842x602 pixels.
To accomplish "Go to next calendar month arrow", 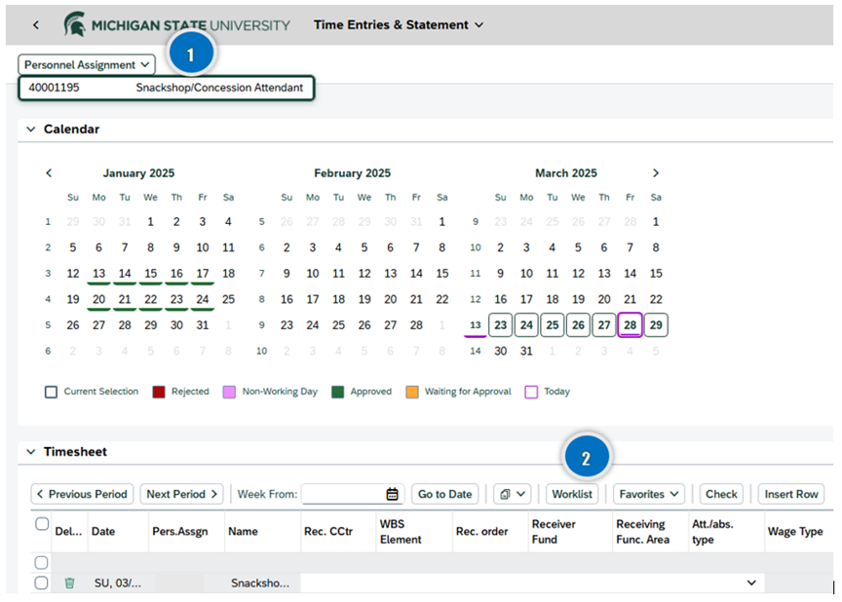I will click(656, 173).
